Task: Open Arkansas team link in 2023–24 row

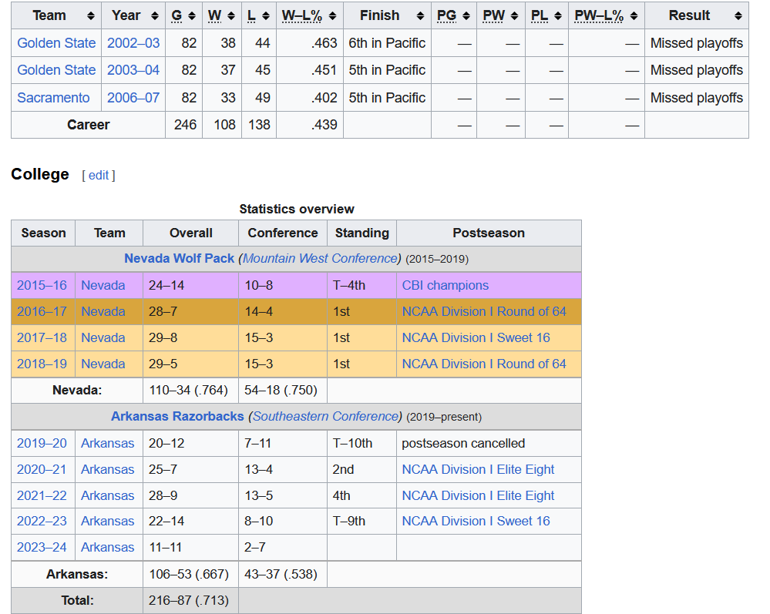Action: click(x=108, y=547)
